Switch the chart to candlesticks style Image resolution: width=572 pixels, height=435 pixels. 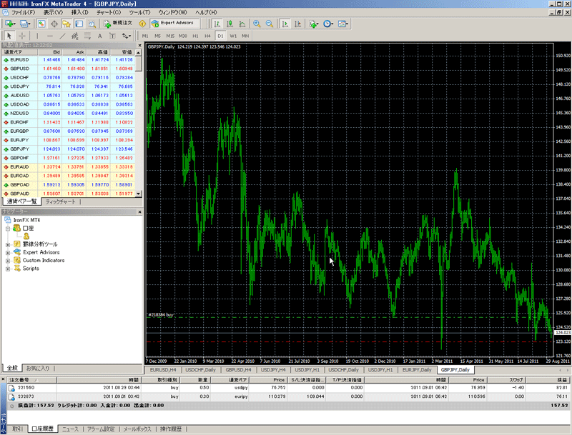tap(230, 24)
